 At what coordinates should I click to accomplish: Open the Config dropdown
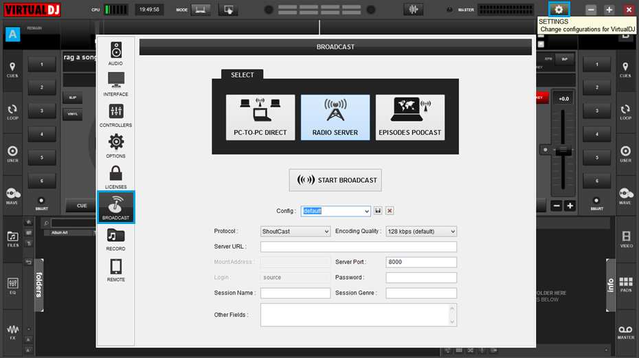coord(335,211)
